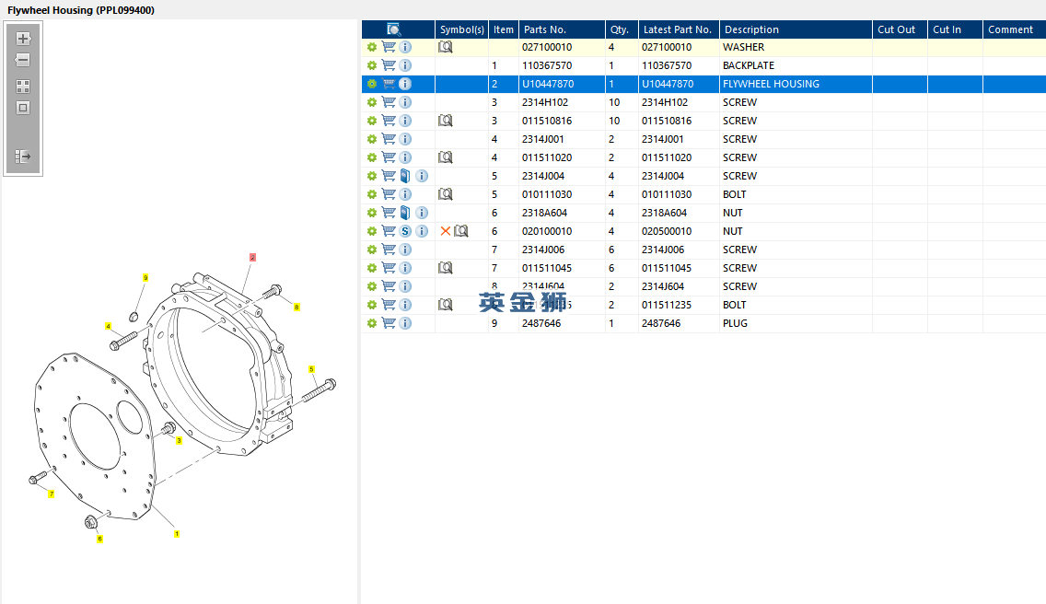Click part number 2318A604 in Parts No. column
This screenshot has width=1046, height=604.
[x=544, y=213]
